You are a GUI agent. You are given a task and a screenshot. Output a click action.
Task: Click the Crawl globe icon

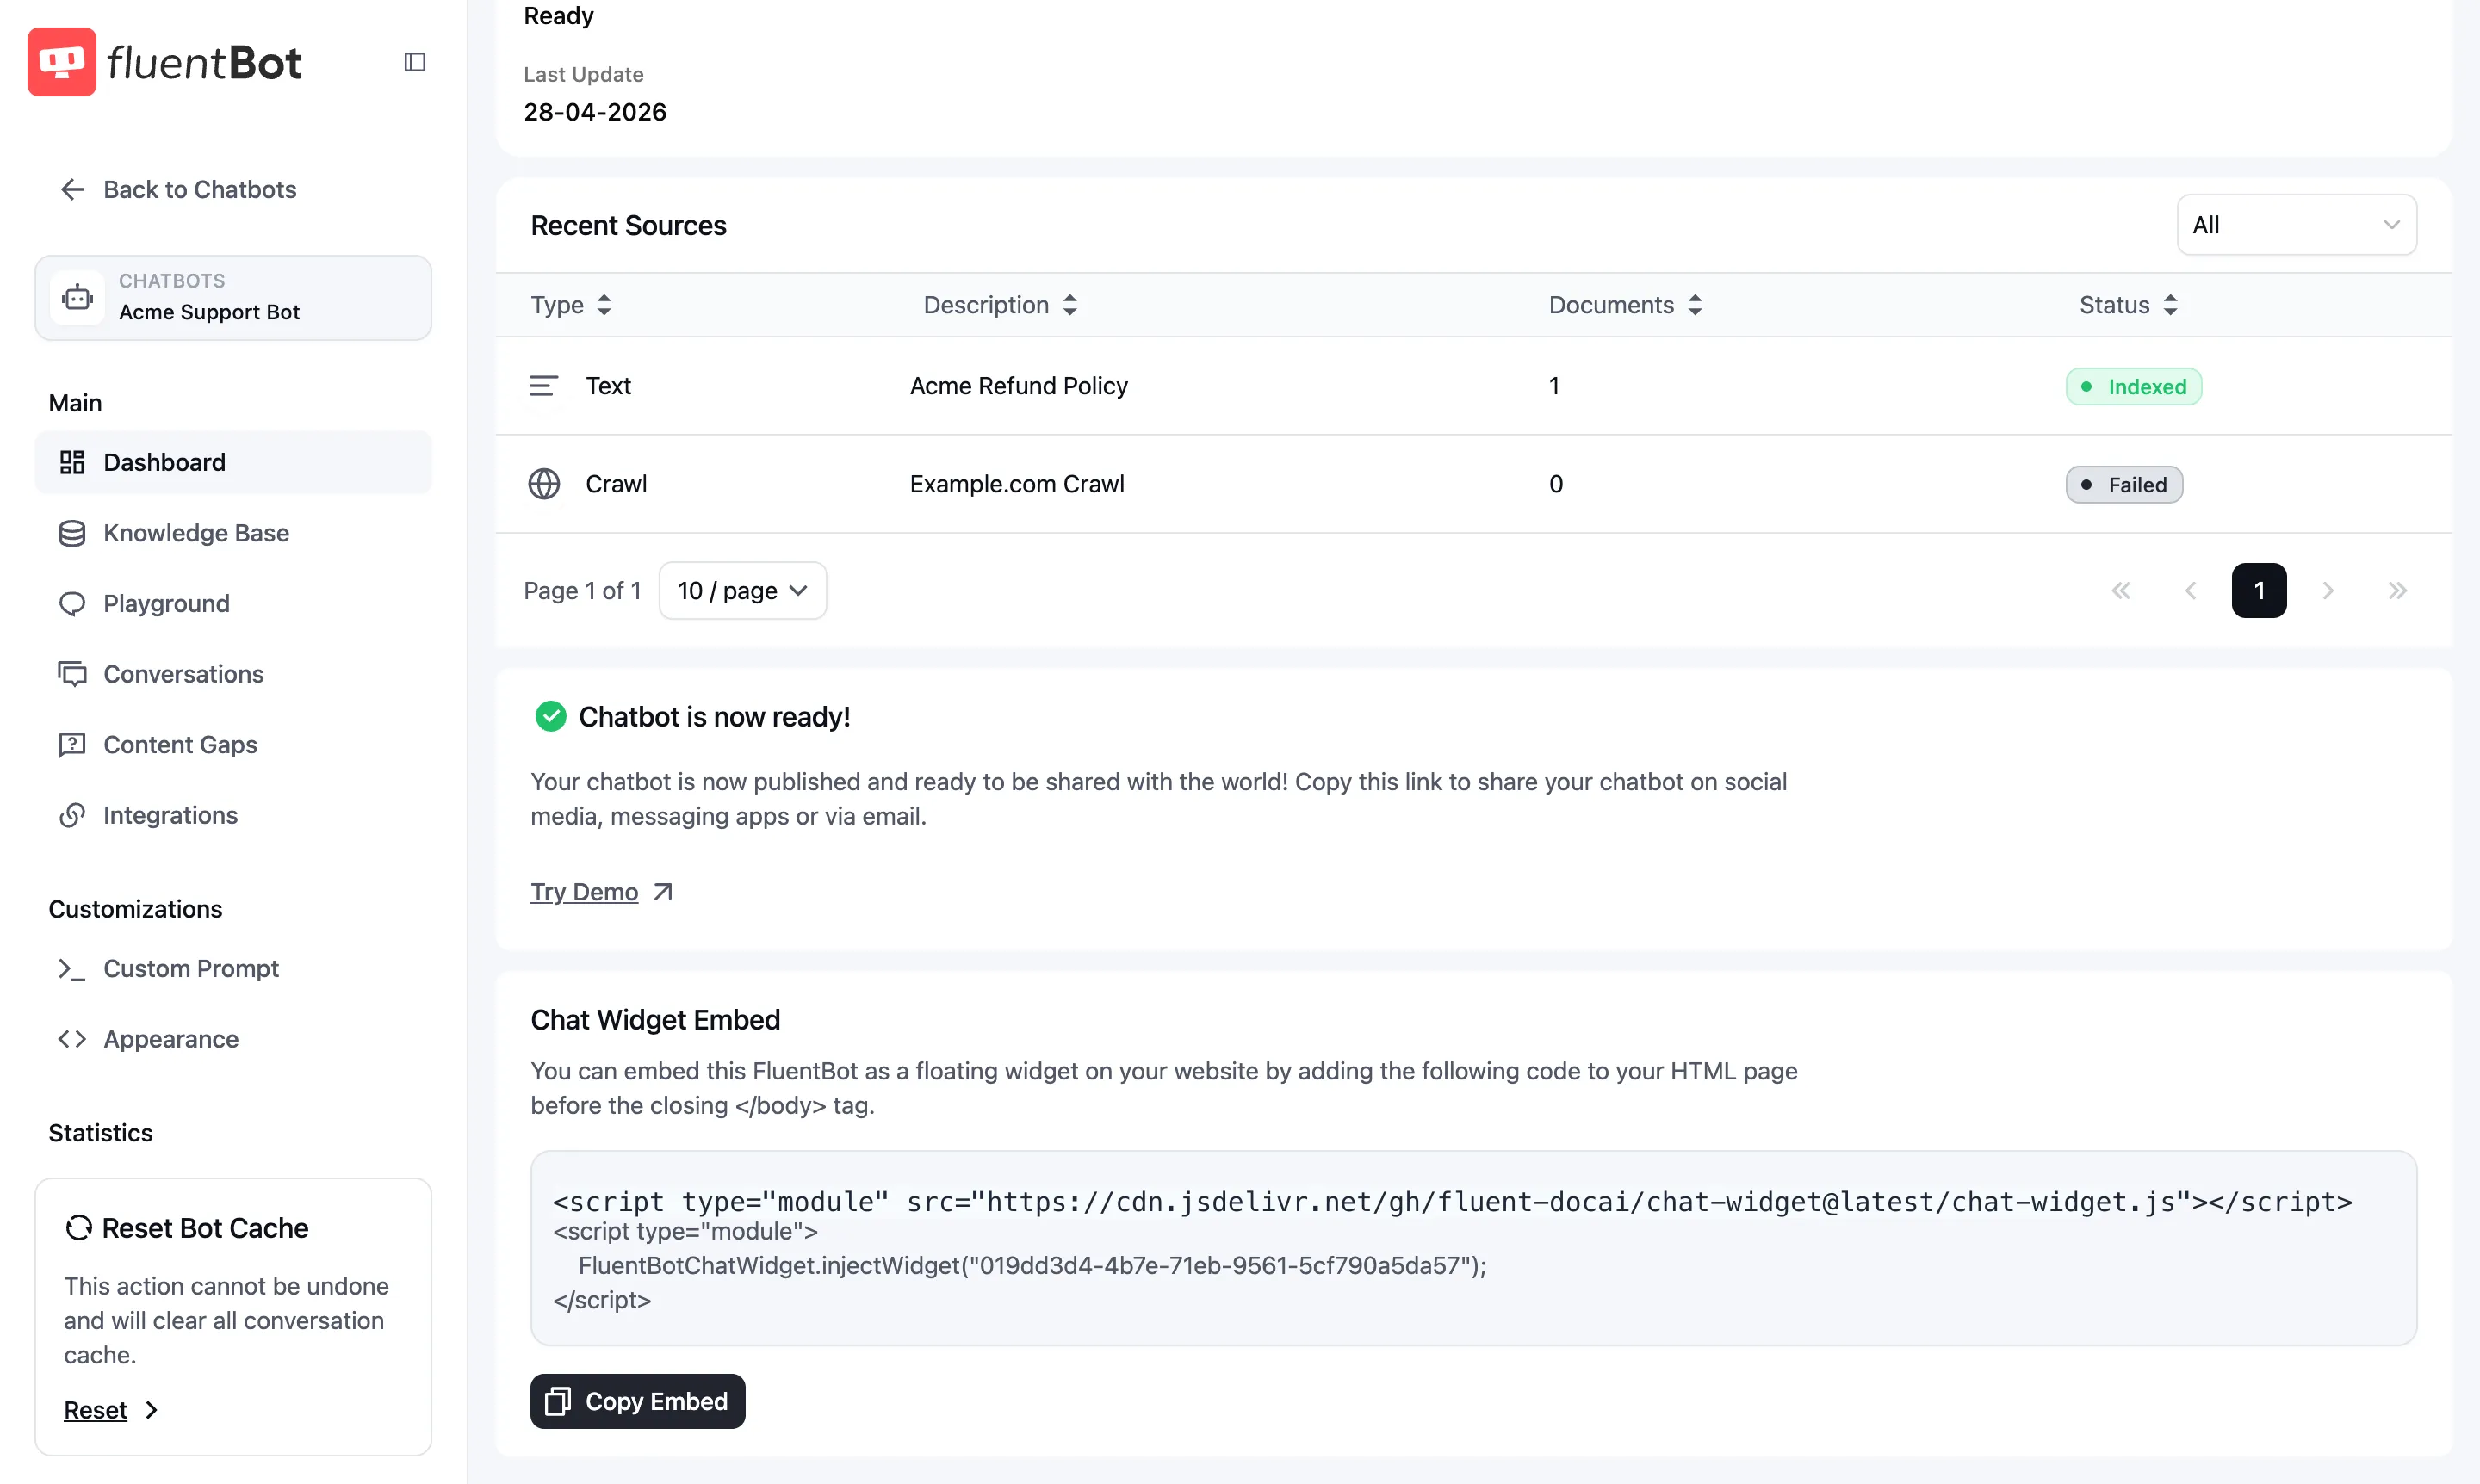[x=543, y=484]
